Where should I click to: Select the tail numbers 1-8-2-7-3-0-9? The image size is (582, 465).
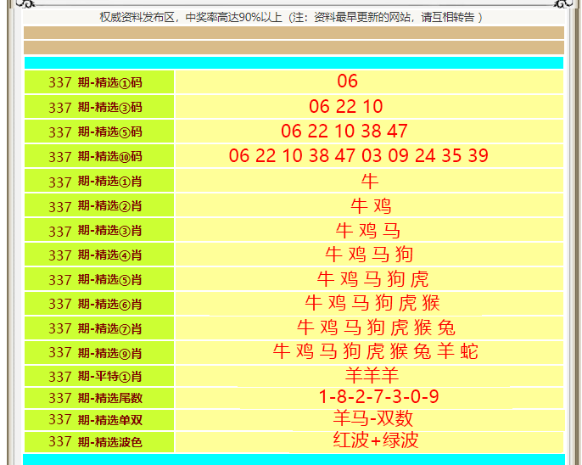378,397
